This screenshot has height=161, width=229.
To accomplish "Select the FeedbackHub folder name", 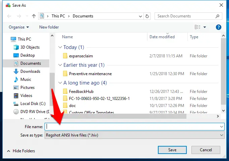I will coord(81,92).
